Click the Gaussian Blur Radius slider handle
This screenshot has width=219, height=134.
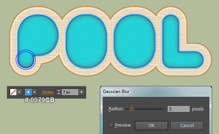click(131, 109)
